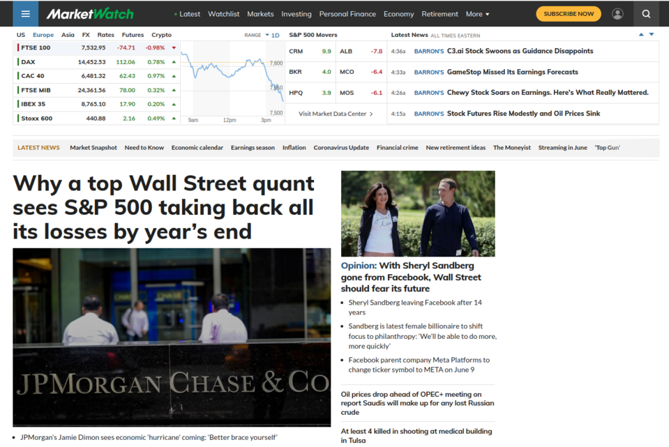The height and width of the screenshot is (447, 669).
Task: Open Stock Futures Rise Modestly headline
Action: (x=523, y=114)
